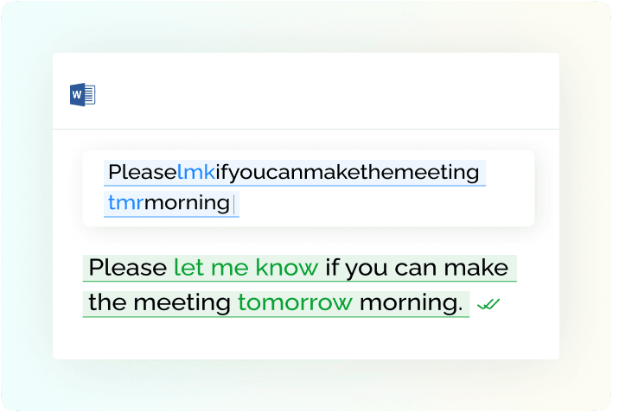This screenshot has width=619, height=419.
Task: Click the green double checkmark icon
Action: (488, 303)
